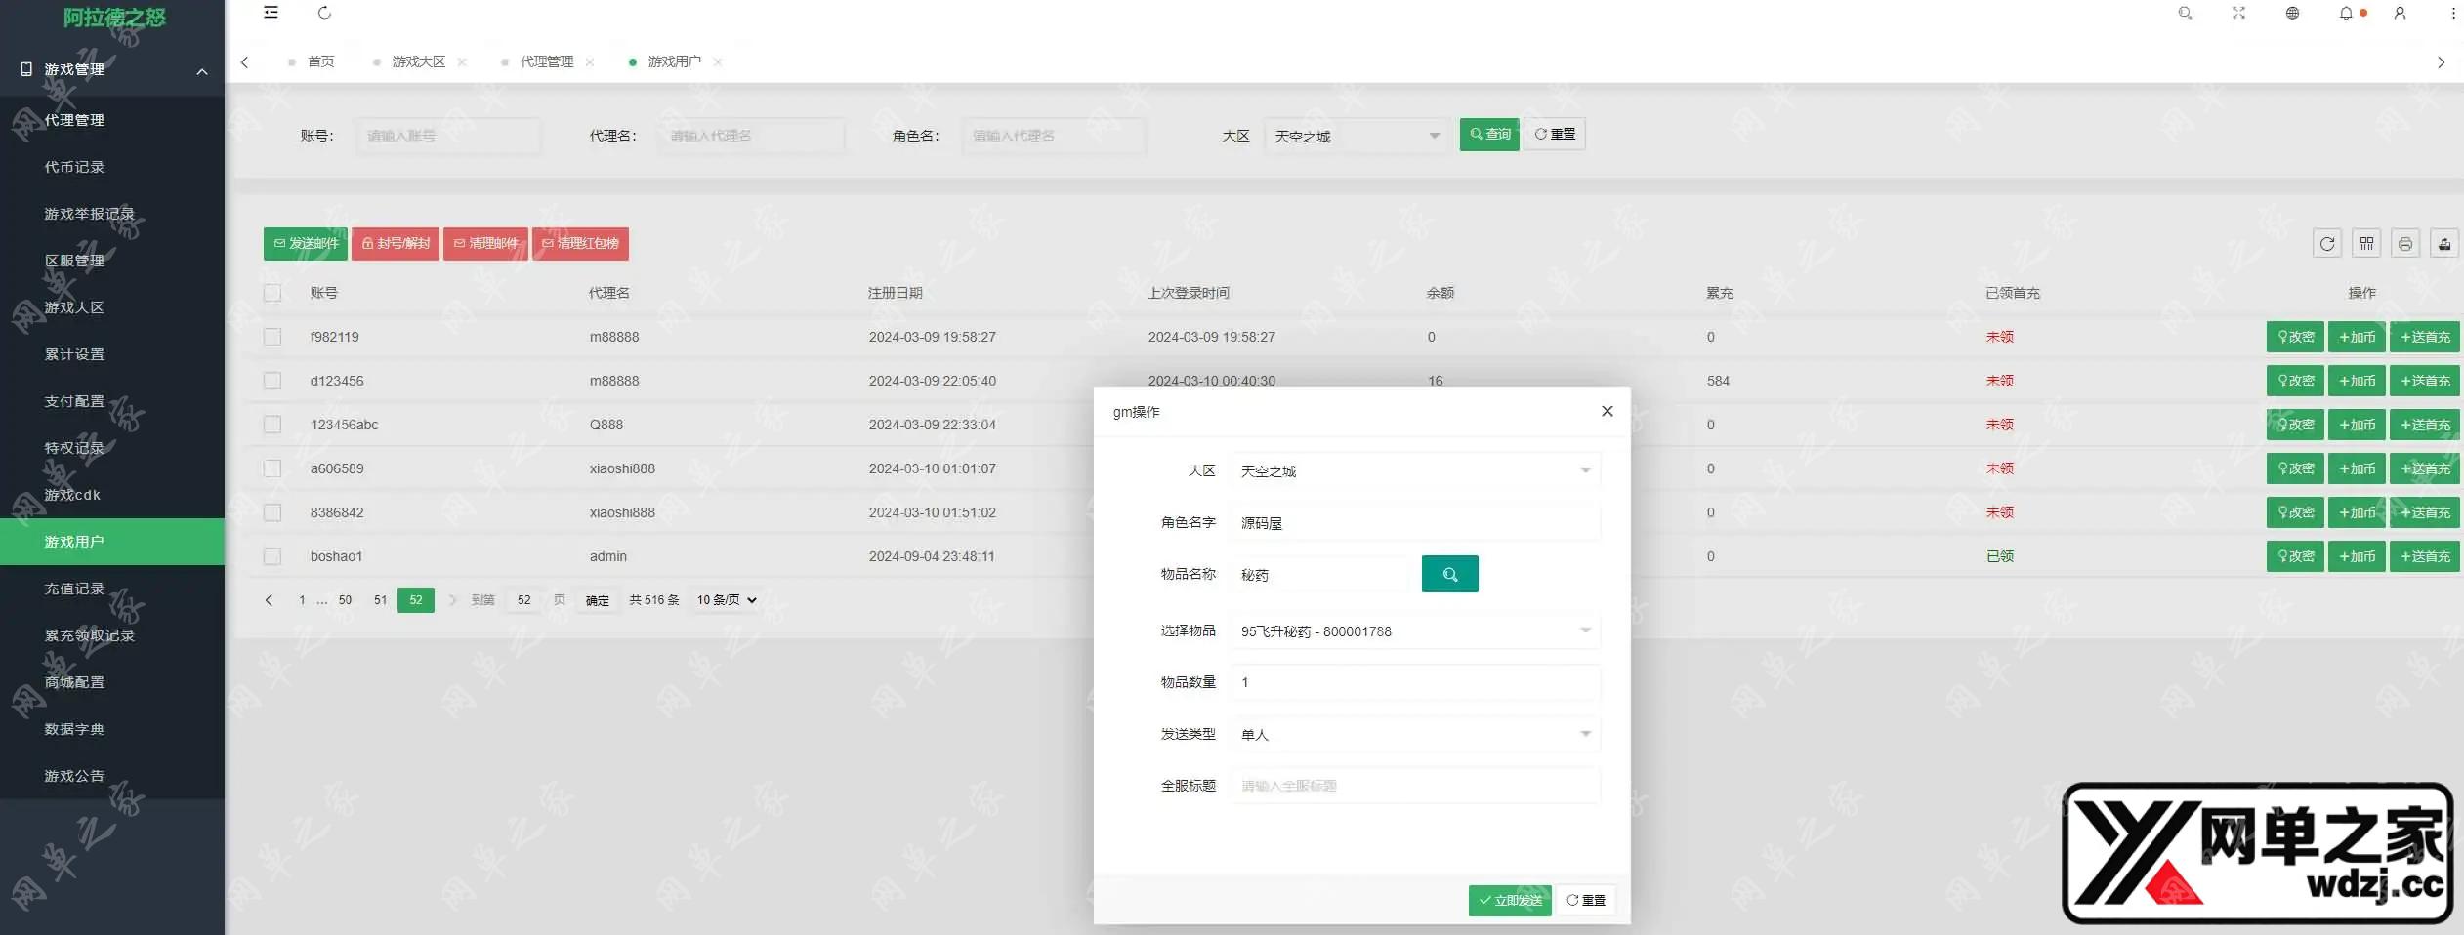
Task: Open the 发送类型 dropdown showing 单人
Action: (1415, 734)
